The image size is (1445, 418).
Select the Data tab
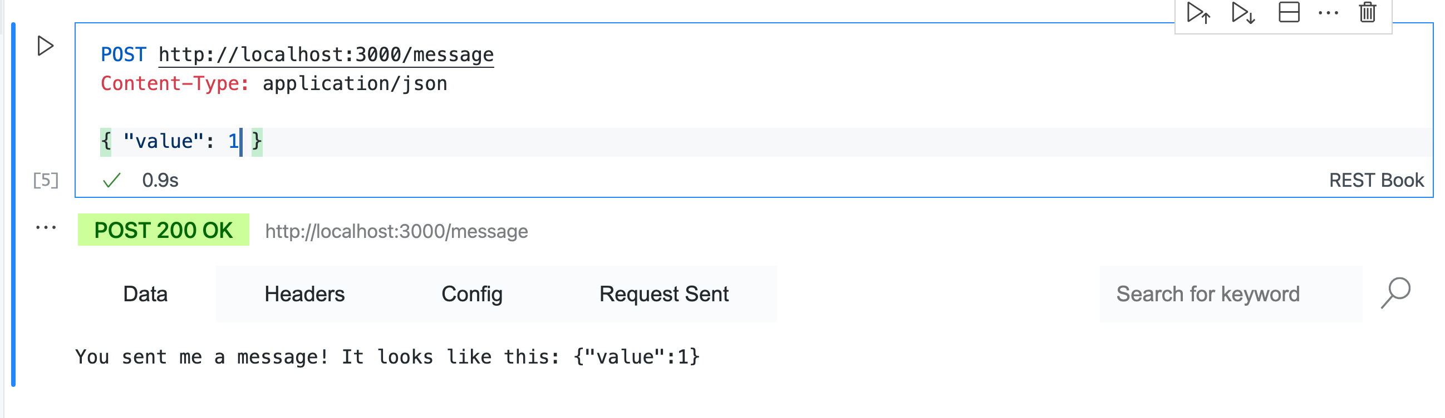(144, 293)
